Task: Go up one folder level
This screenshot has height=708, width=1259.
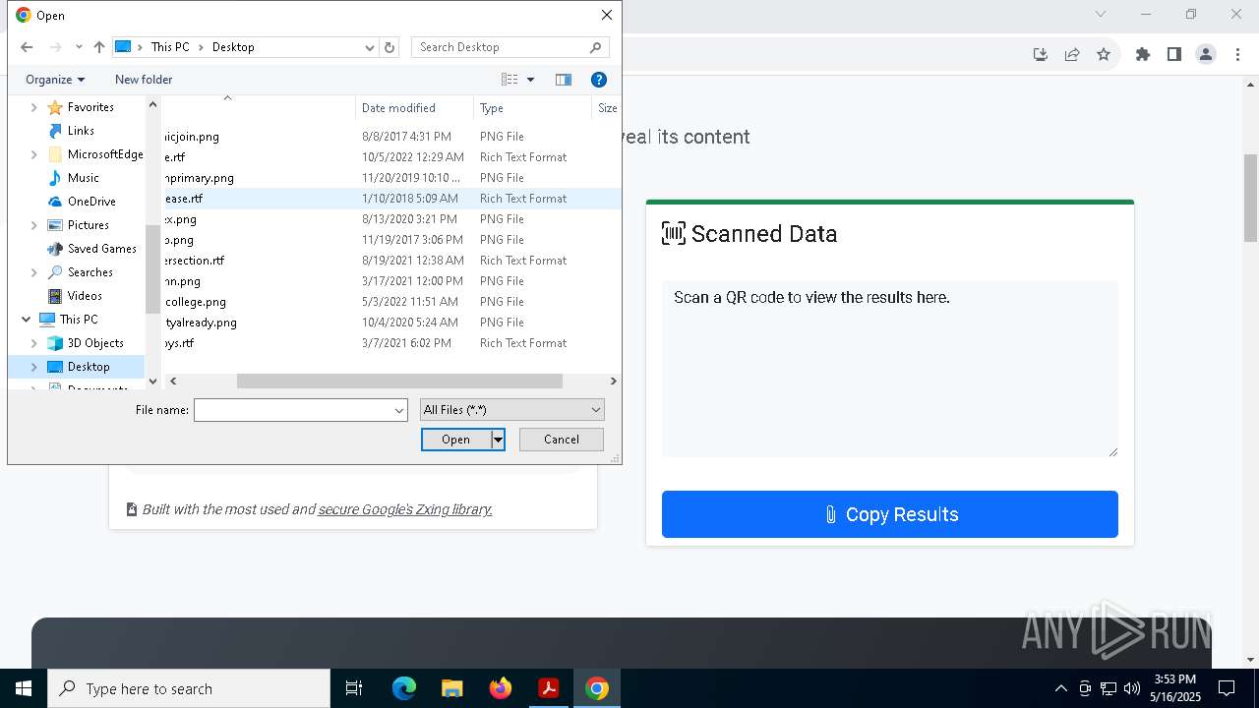Action: click(99, 47)
